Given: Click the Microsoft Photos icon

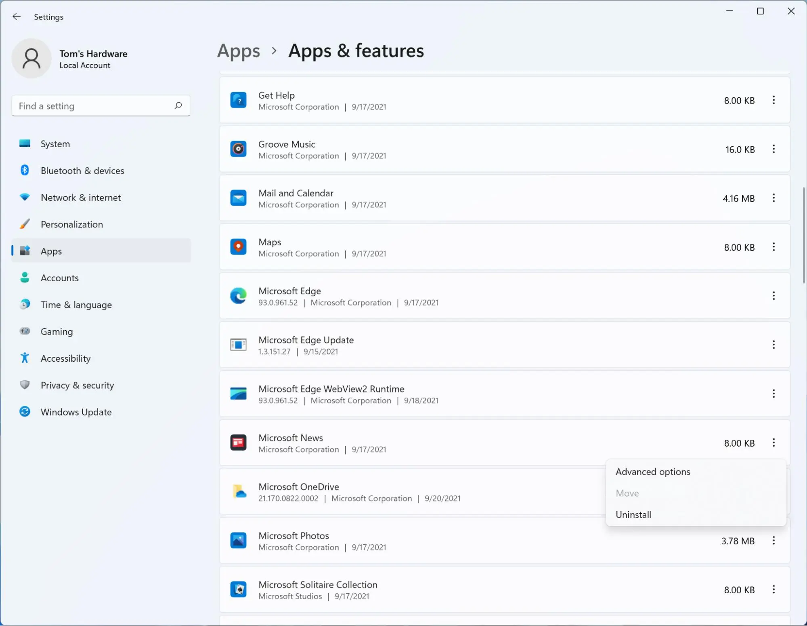Looking at the screenshot, I should click(238, 541).
